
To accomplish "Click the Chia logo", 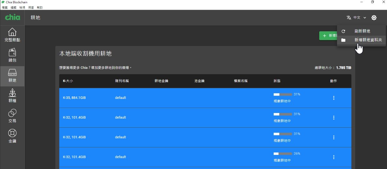I will (x=12, y=18).
